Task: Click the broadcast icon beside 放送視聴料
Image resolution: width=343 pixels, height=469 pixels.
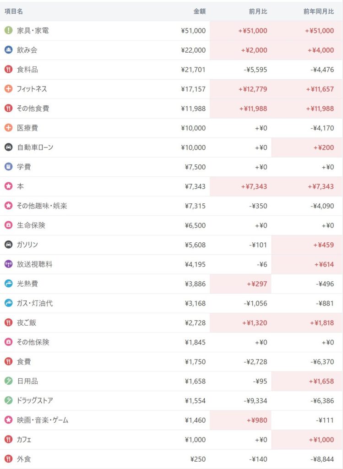Action: point(8,264)
